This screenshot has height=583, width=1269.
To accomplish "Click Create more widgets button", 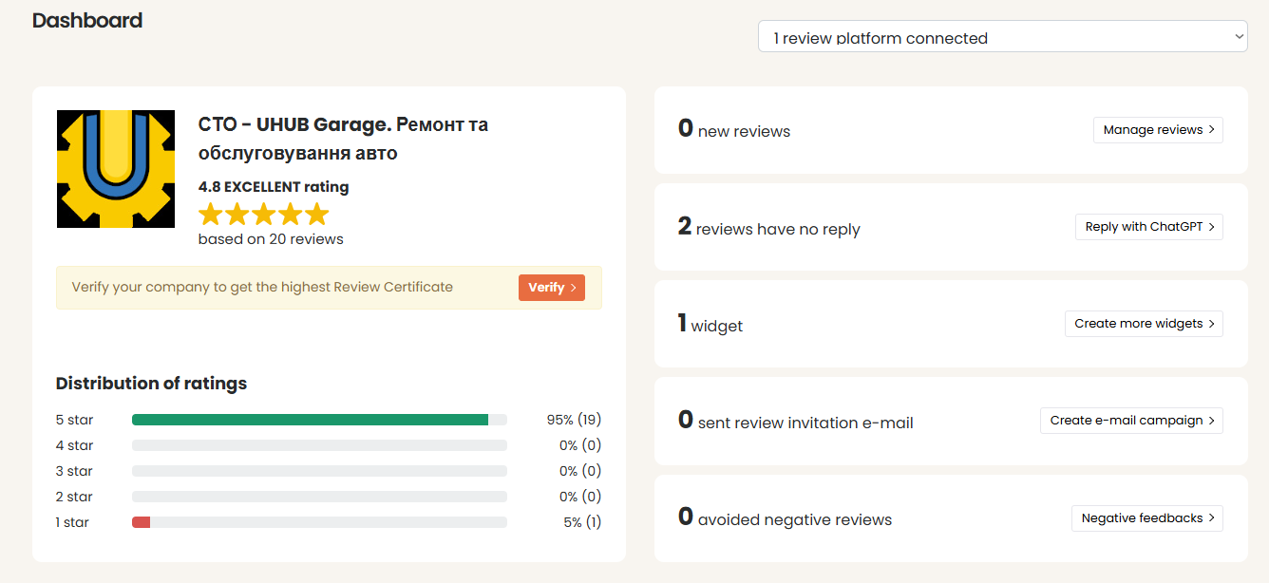I will (x=1144, y=324).
